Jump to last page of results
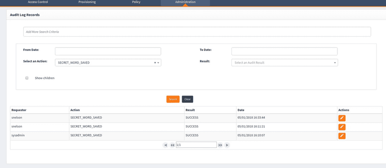This screenshot has width=386, height=168. [x=227, y=145]
